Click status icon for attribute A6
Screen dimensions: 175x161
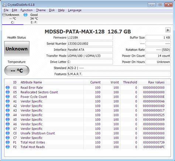(x=8, y=124)
